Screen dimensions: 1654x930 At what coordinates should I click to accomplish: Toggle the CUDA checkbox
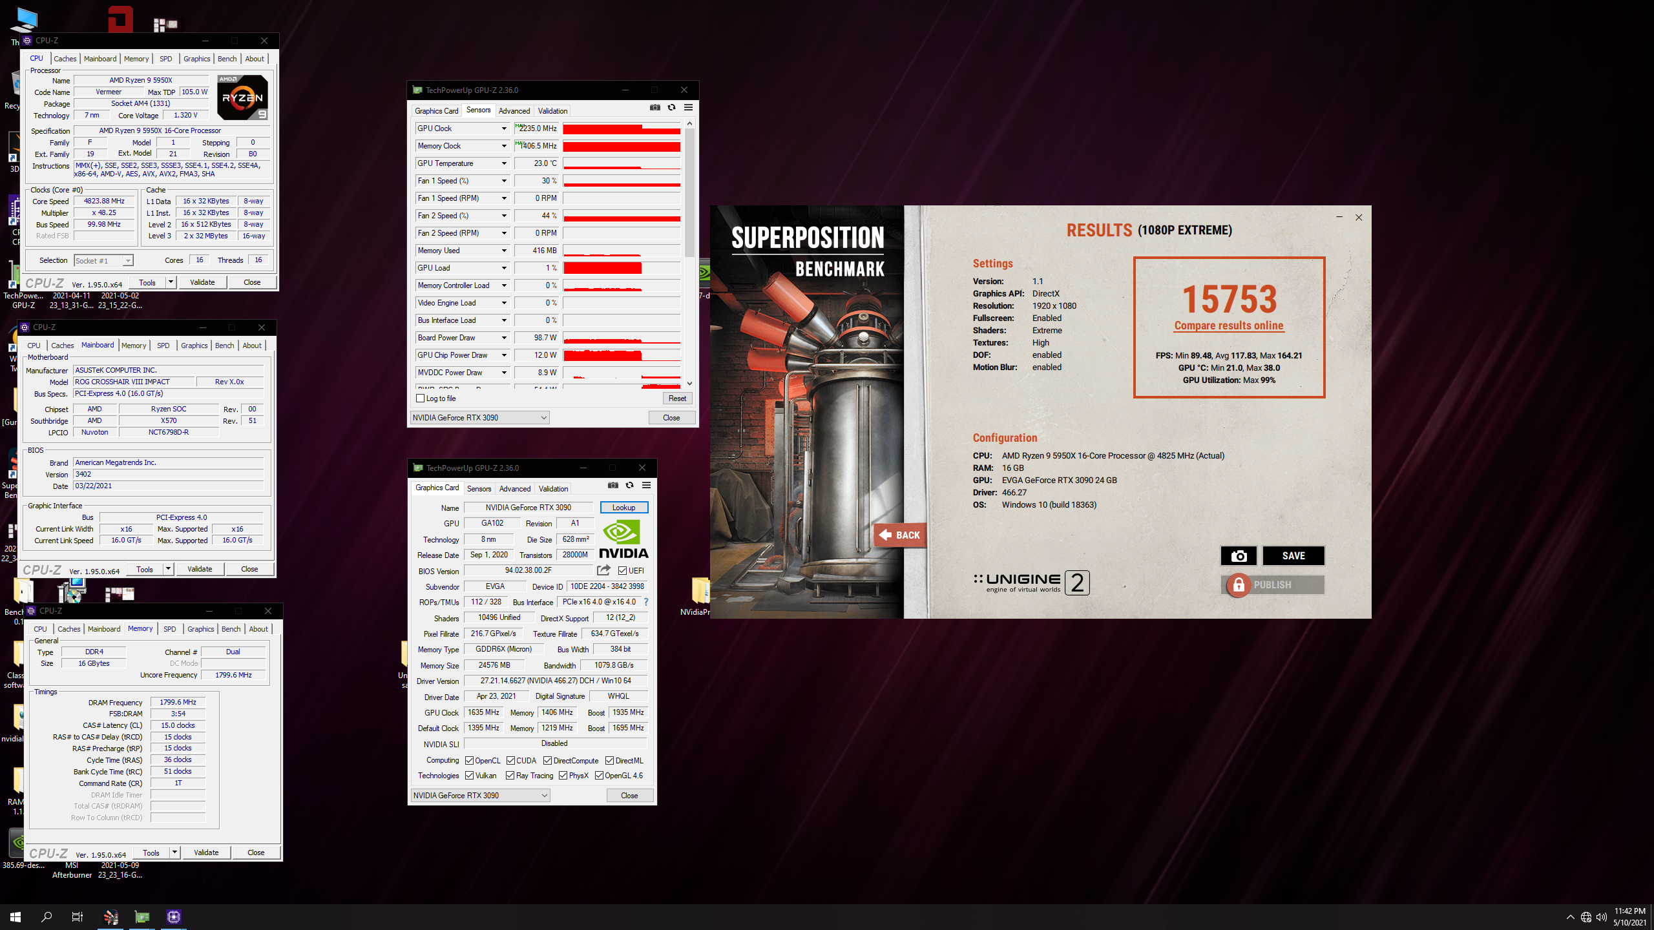point(510,761)
